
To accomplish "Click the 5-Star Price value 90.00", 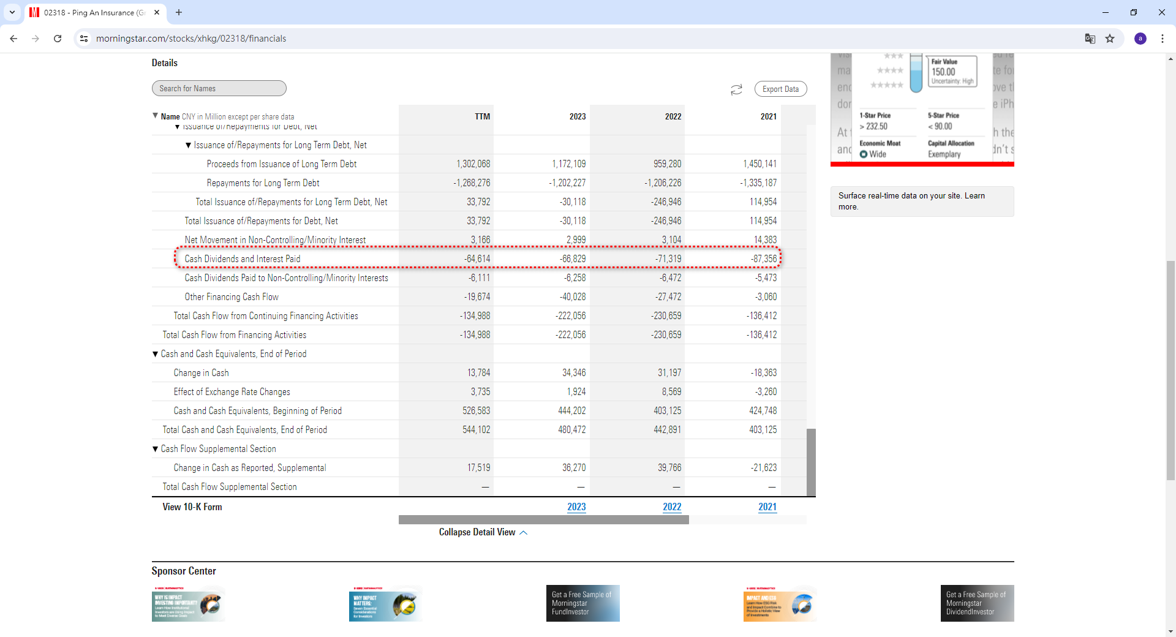I will click(x=940, y=127).
